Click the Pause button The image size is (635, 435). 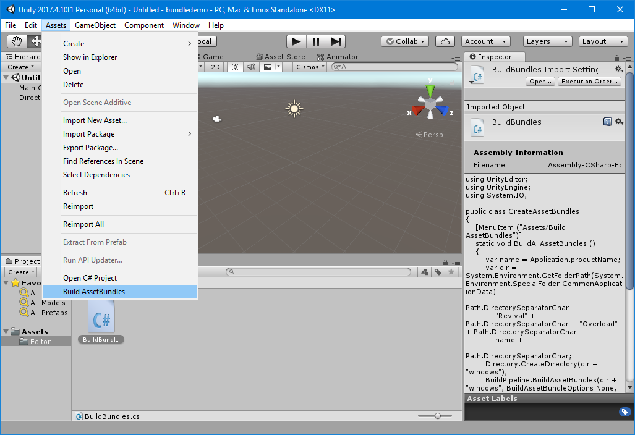click(x=316, y=41)
